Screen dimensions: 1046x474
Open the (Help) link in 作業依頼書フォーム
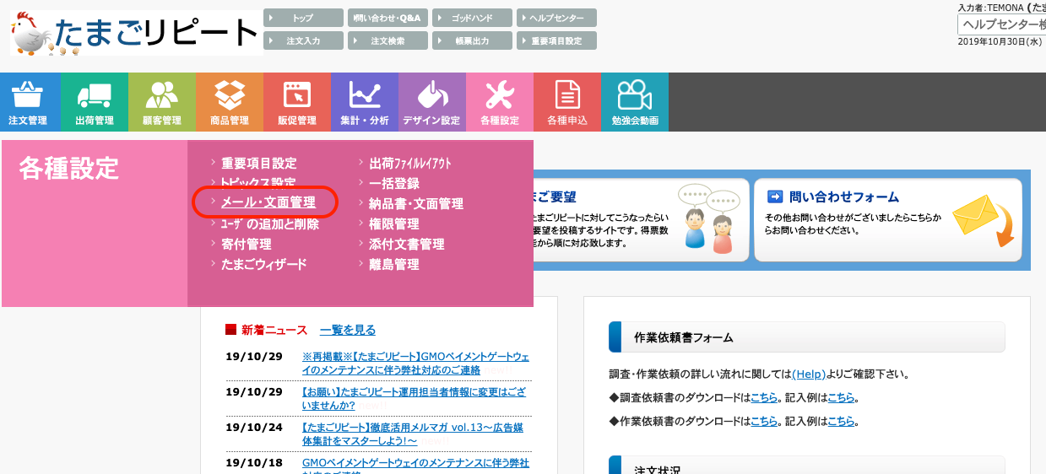[808, 374]
